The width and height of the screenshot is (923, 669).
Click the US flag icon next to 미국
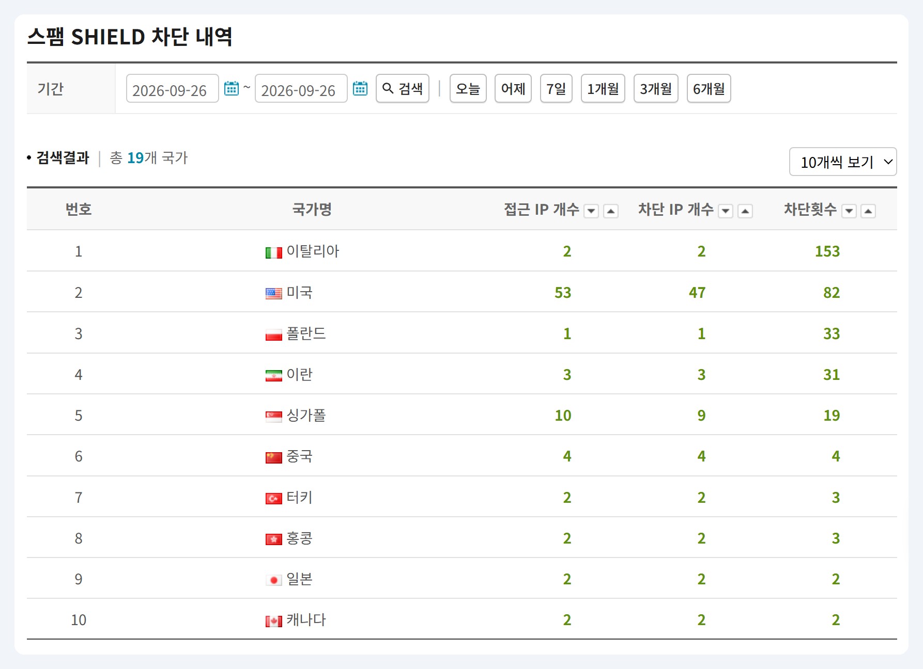click(x=273, y=294)
